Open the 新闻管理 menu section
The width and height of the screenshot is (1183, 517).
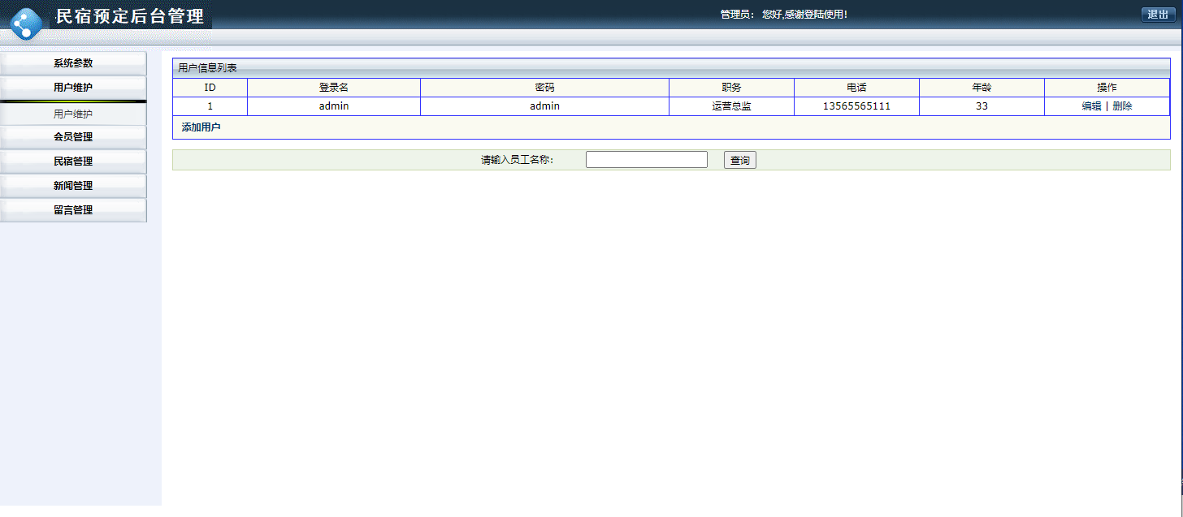point(73,185)
